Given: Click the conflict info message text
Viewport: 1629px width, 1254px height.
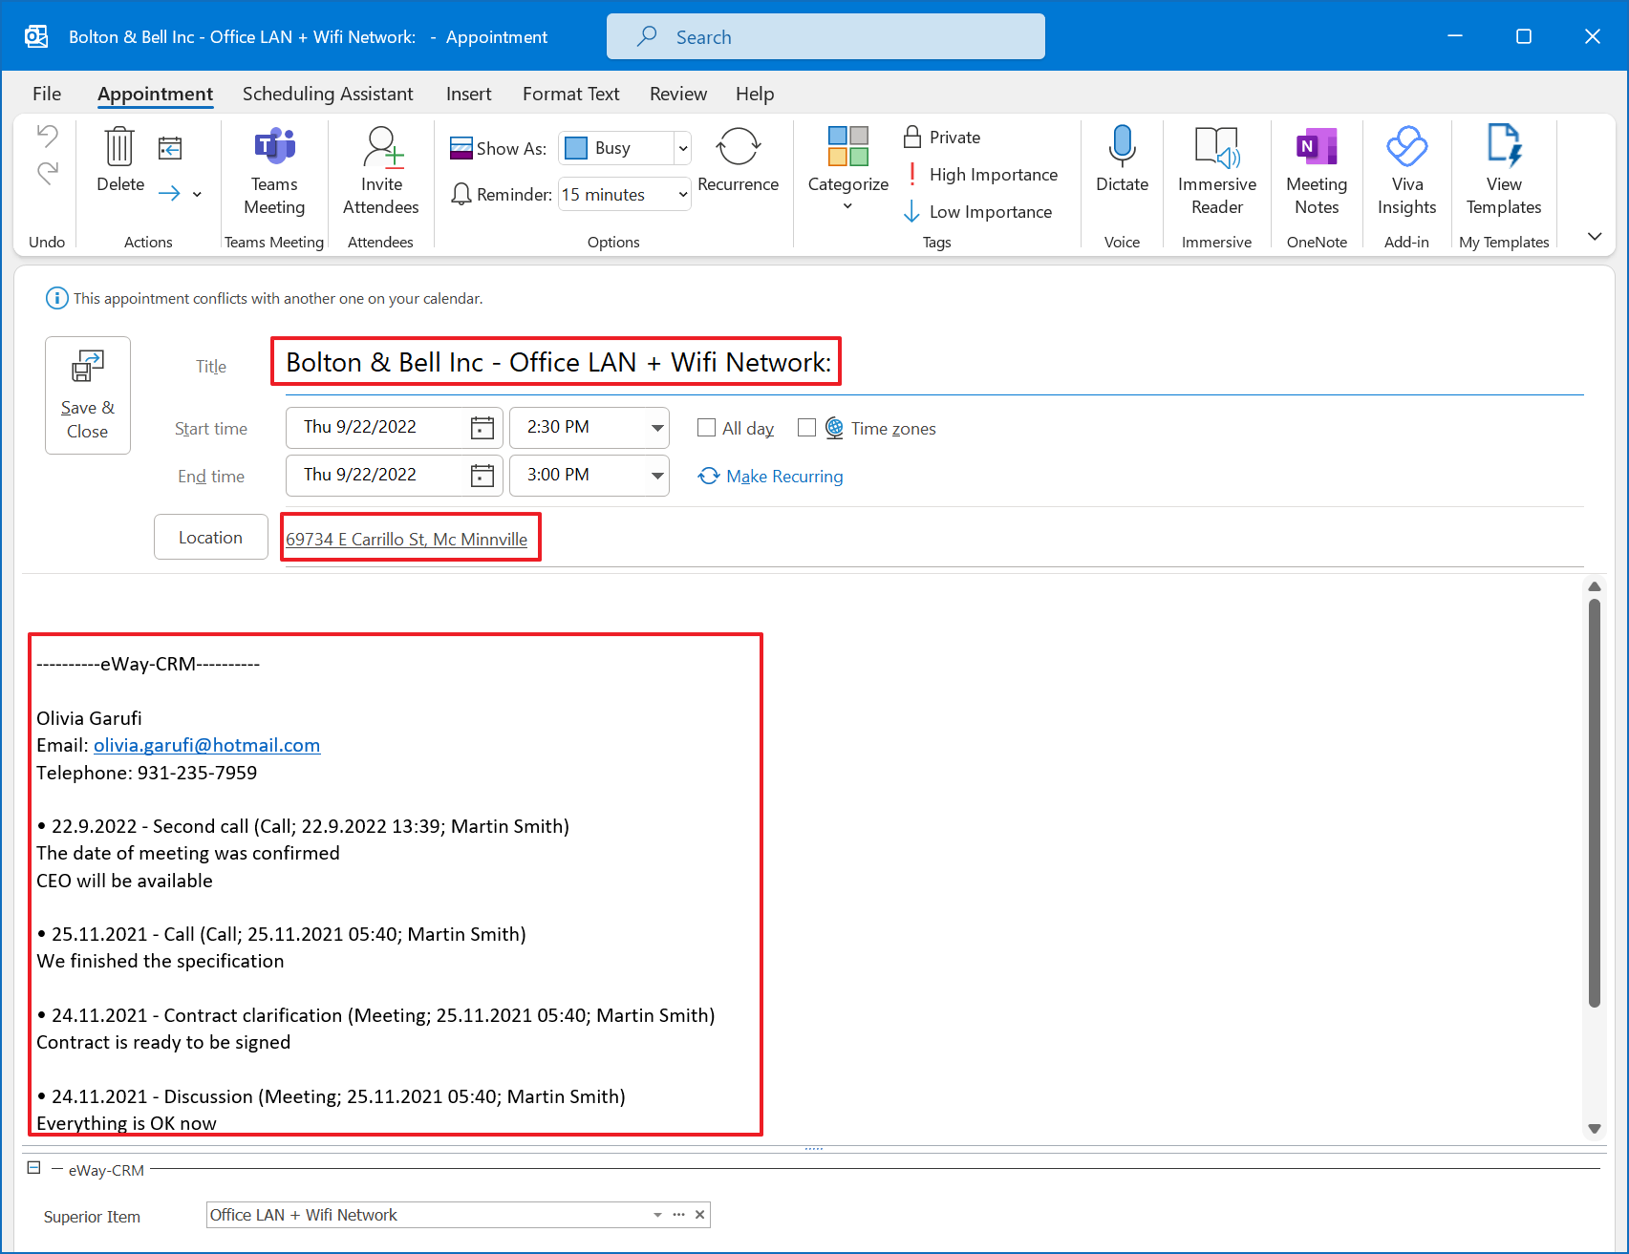Looking at the screenshot, I should (x=278, y=298).
